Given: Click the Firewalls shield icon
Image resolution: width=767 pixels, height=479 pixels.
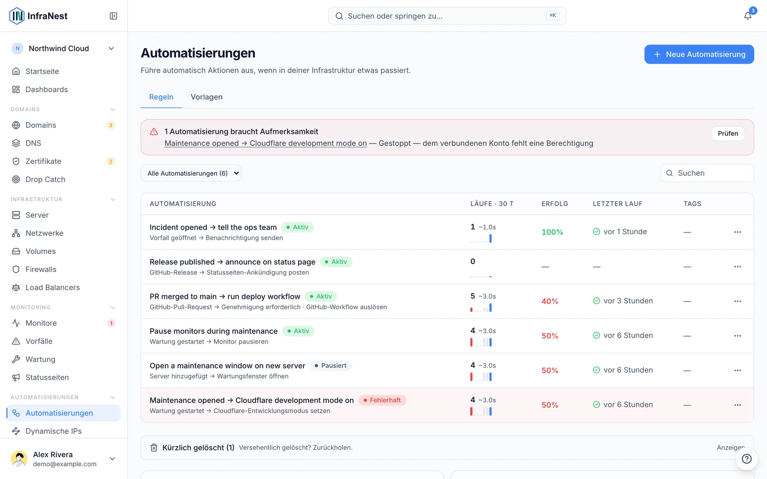Looking at the screenshot, I should [x=16, y=269].
